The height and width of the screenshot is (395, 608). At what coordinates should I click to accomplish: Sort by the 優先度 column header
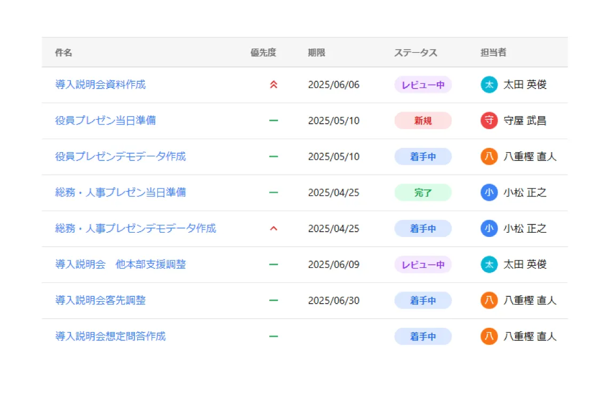pos(263,52)
